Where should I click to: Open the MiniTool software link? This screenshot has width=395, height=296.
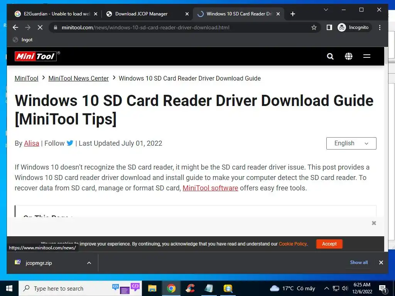210,188
